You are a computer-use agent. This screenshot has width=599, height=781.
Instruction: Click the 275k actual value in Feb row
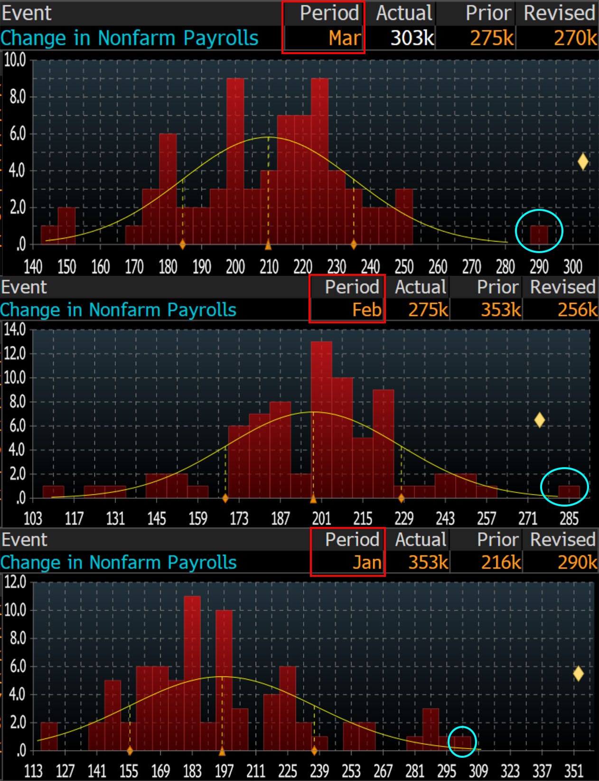pos(428,310)
